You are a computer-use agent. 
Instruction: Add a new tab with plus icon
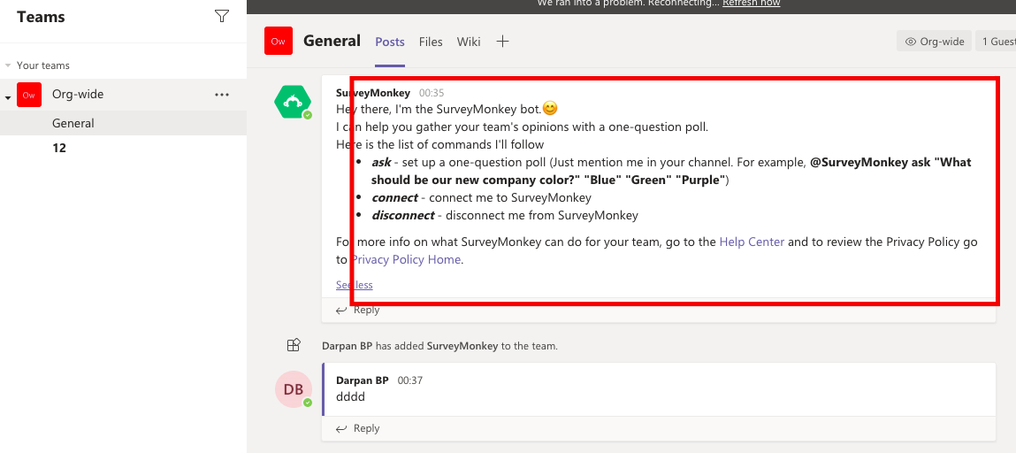click(502, 41)
